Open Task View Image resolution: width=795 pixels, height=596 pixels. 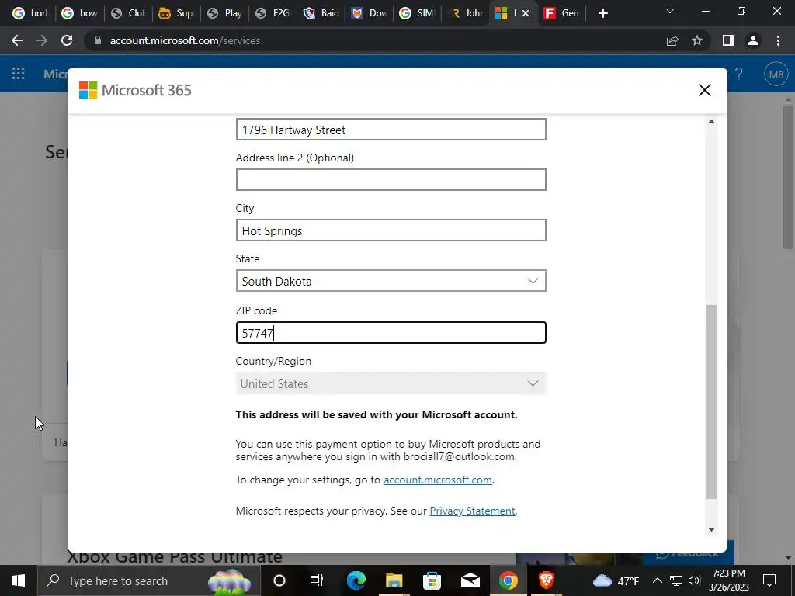tap(317, 580)
